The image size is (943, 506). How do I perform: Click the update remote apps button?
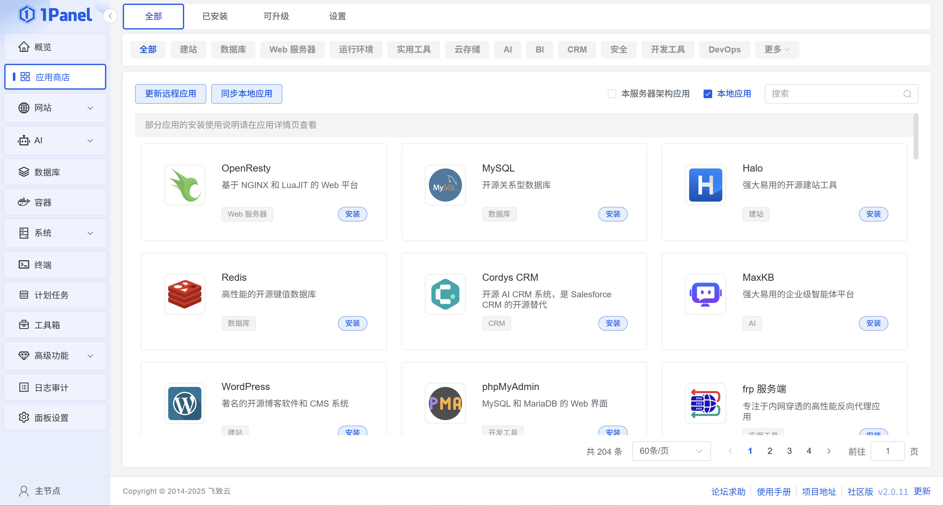coord(170,94)
